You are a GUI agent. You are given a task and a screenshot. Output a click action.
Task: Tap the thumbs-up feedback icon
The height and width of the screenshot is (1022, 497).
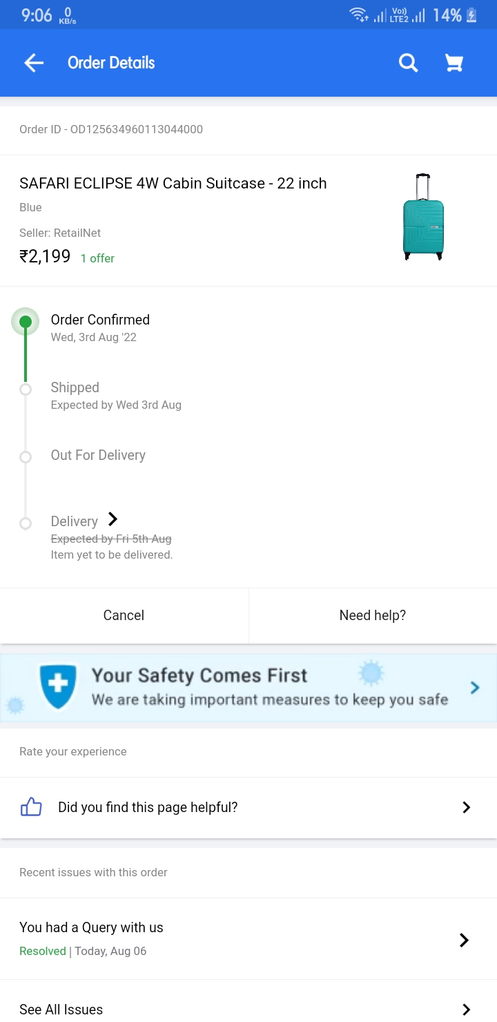coord(31,807)
